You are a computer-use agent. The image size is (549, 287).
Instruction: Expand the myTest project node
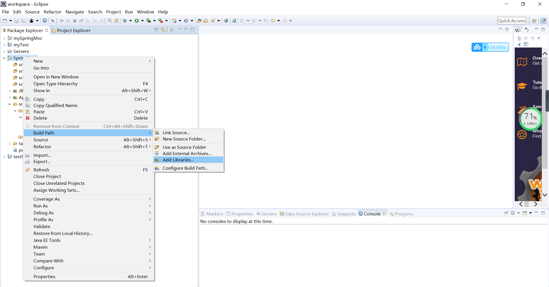(x=4, y=45)
